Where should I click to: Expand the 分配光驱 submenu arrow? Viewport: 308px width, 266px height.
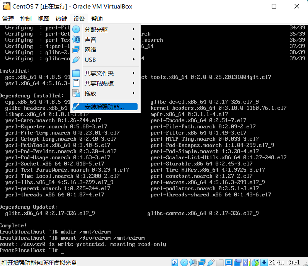pyautogui.click(x=134, y=29)
